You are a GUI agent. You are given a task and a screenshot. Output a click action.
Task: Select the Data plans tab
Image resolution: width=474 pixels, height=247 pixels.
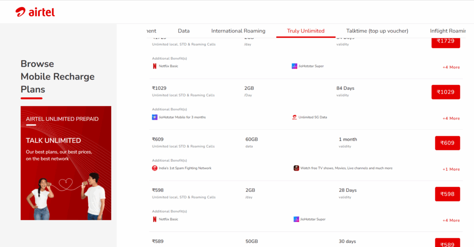pos(184,31)
